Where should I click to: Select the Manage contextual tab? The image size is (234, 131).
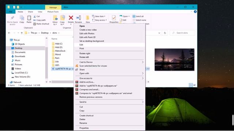tap(53, 7)
